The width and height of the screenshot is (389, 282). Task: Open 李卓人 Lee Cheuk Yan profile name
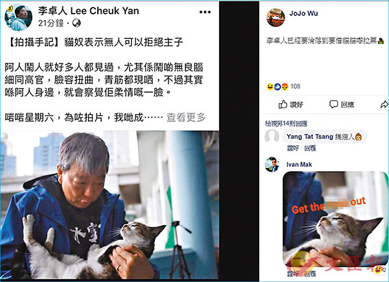[x=88, y=10]
